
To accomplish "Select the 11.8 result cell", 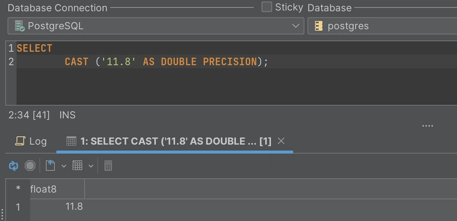I will point(57,207).
